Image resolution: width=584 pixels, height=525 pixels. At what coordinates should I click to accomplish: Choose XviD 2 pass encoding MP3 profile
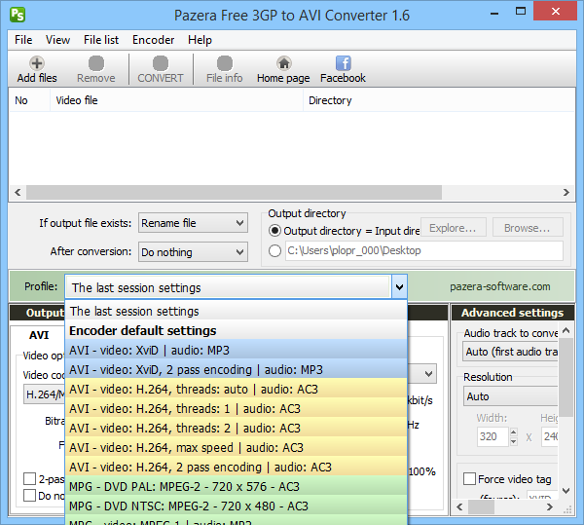click(x=237, y=369)
